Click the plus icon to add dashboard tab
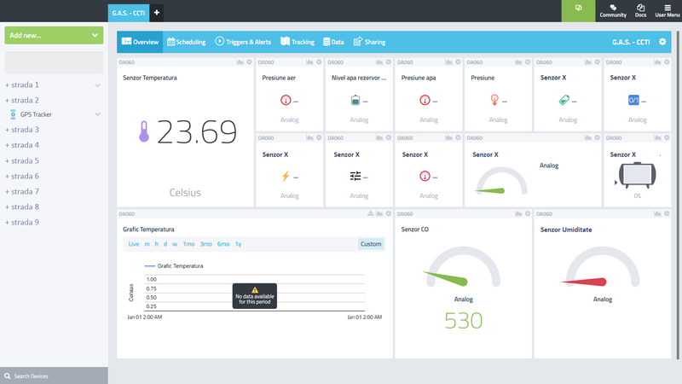 click(157, 12)
